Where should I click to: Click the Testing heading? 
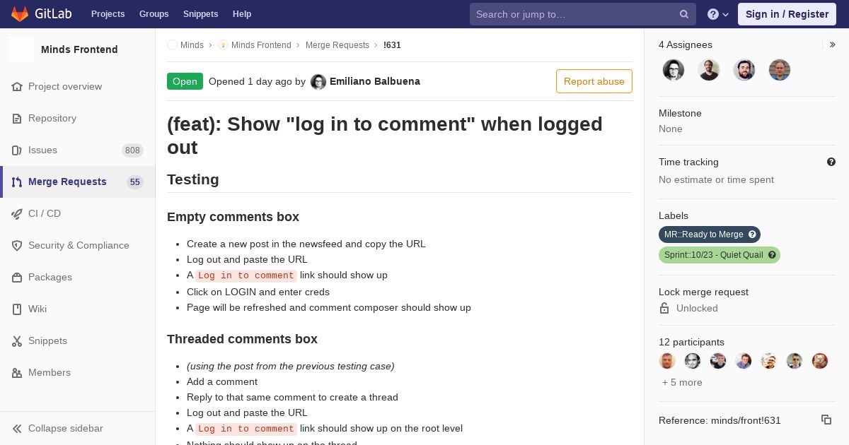tap(193, 179)
